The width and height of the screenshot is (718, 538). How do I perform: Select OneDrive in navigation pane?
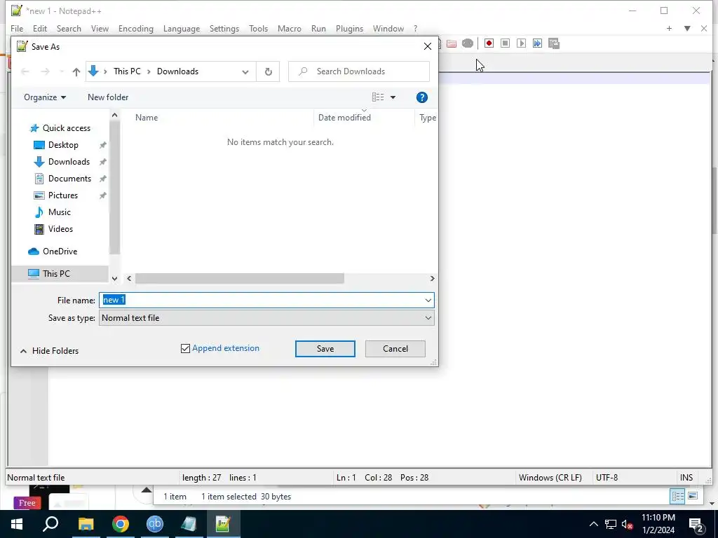point(60,251)
